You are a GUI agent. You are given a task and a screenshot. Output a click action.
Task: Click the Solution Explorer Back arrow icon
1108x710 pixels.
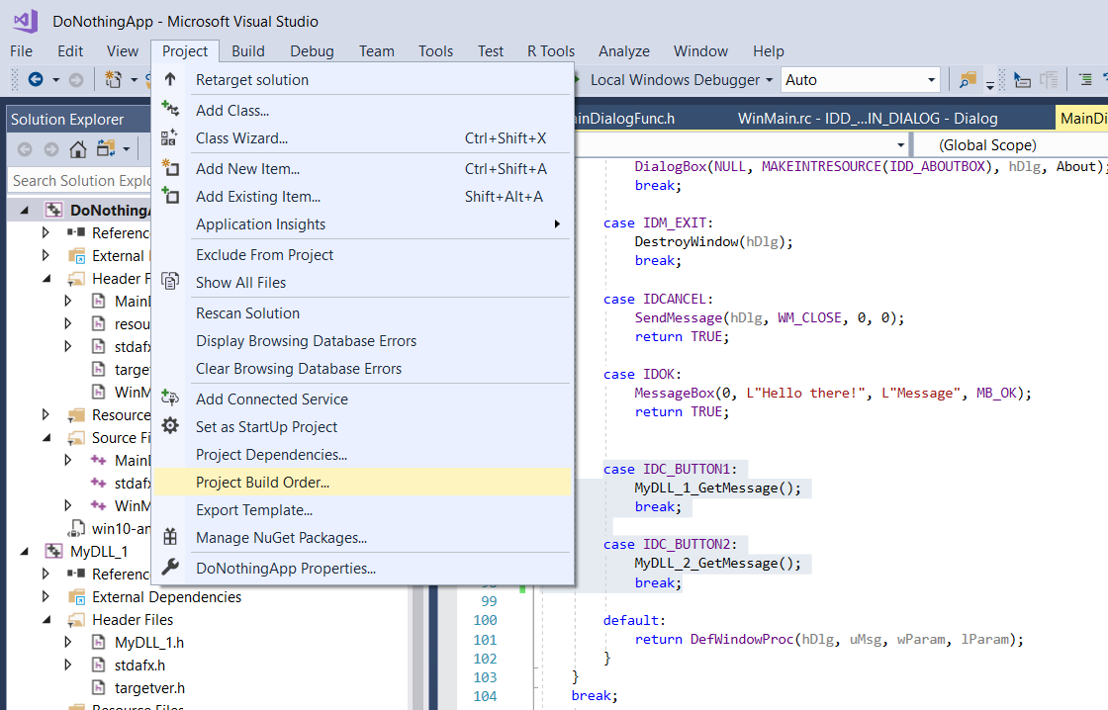pos(25,149)
